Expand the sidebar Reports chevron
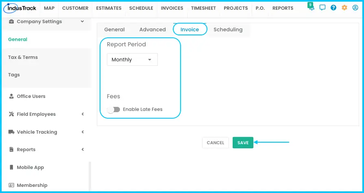This screenshot has width=364, height=193. click(x=83, y=150)
